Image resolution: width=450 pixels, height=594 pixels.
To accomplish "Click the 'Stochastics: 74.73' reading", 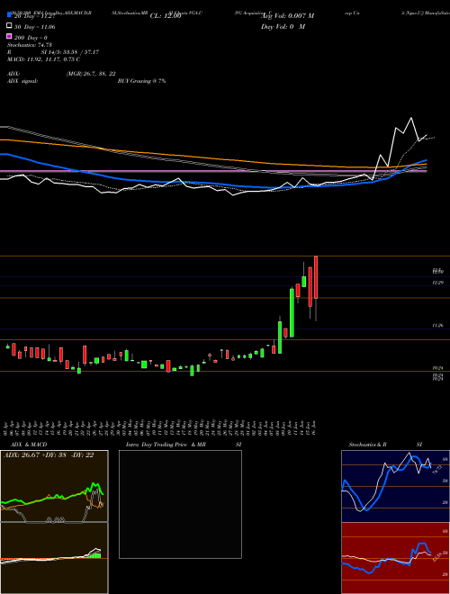I will [x=30, y=45].
